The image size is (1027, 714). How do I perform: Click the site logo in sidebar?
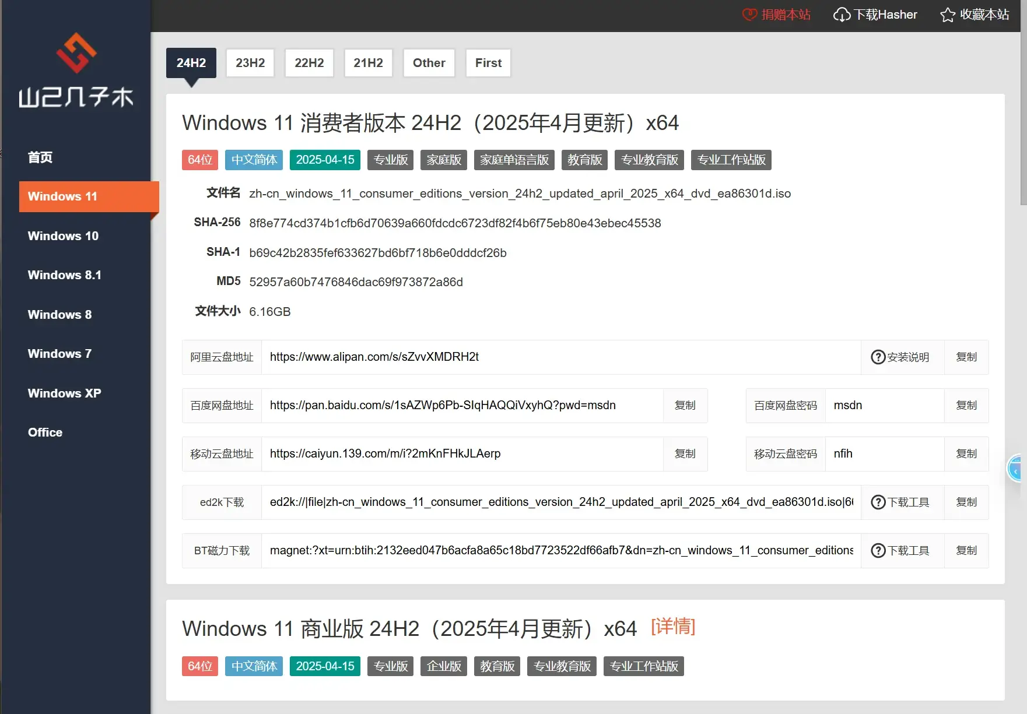pos(76,71)
